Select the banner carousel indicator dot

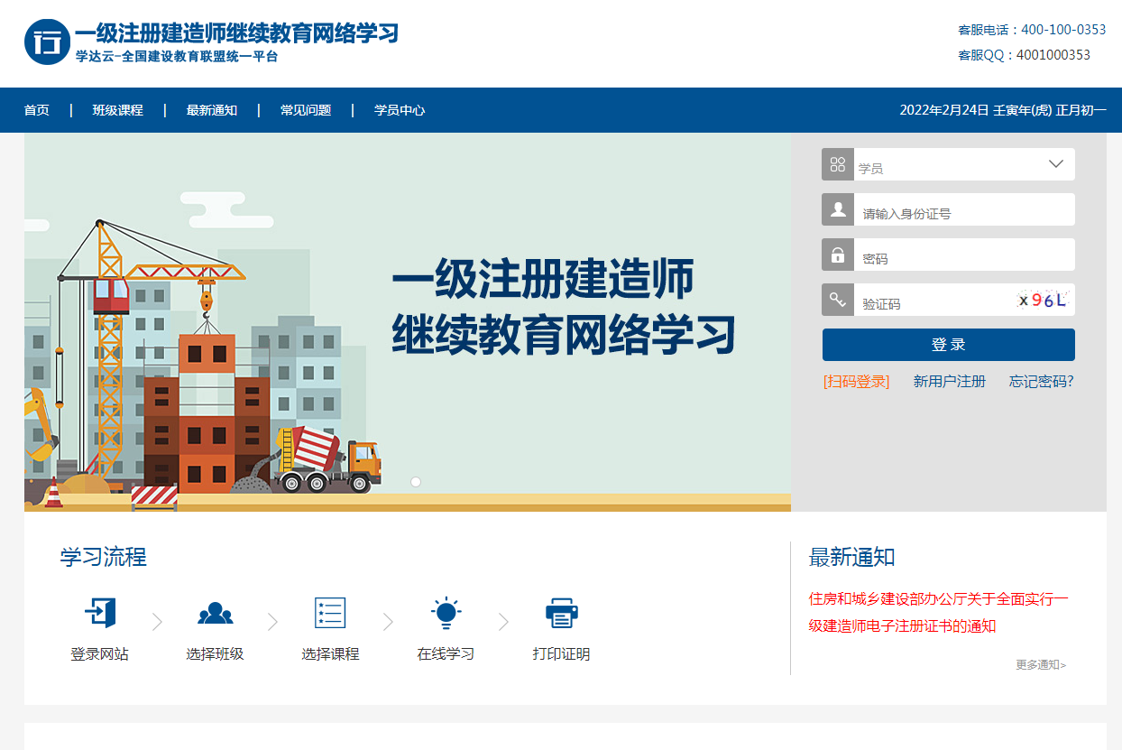[416, 482]
